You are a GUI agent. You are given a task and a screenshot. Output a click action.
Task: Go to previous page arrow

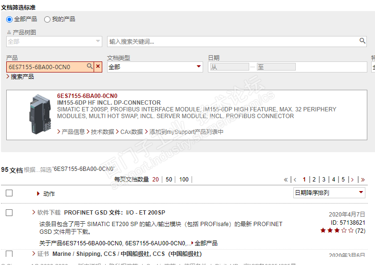(295, 180)
